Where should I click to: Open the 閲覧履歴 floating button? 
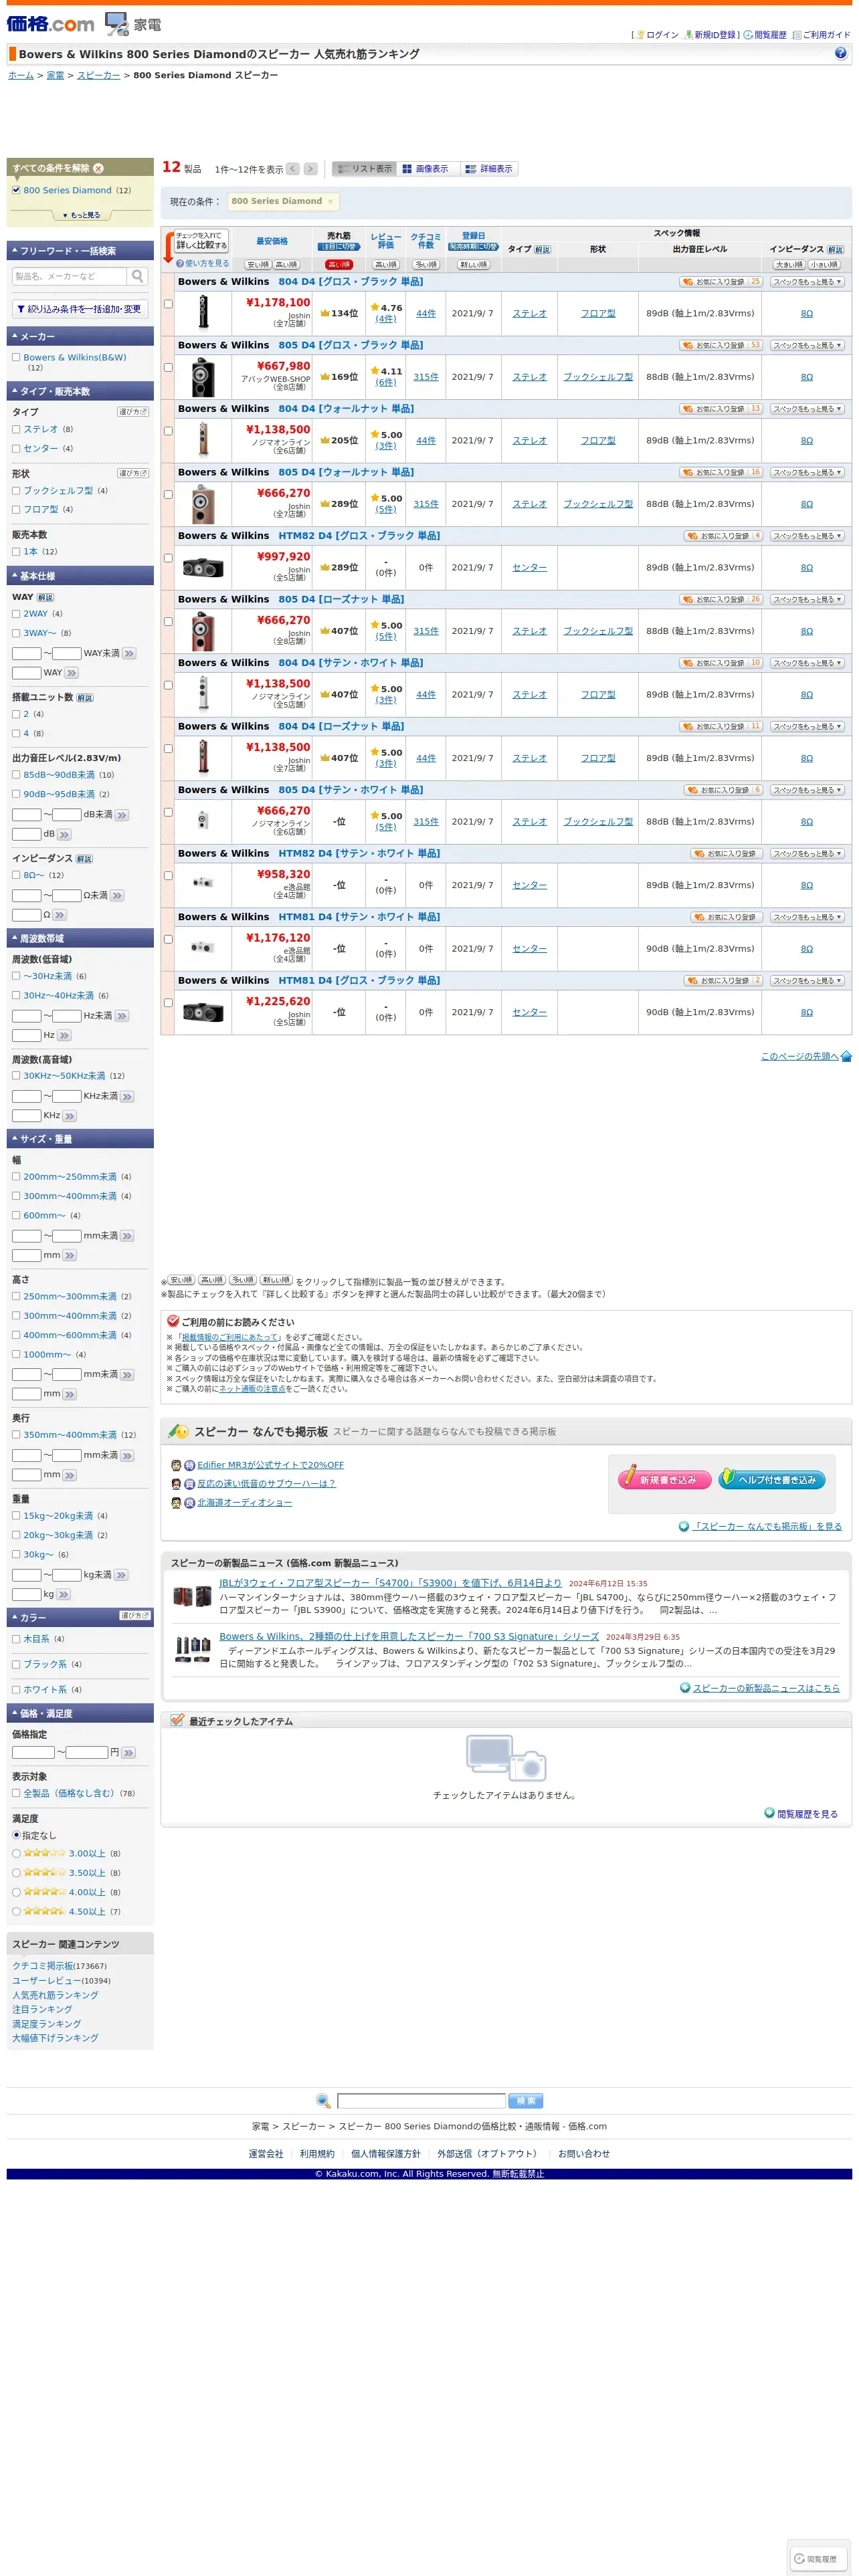[x=819, y=2558]
